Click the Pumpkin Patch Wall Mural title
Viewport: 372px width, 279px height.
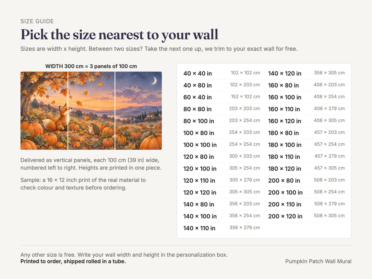pos(318,261)
